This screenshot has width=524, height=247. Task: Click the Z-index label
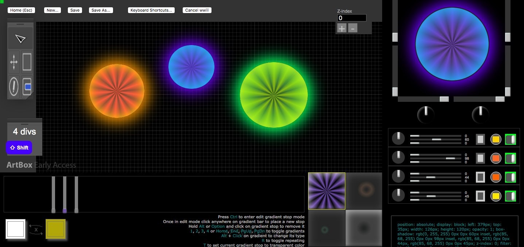pyautogui.click(x=345, y=11)
